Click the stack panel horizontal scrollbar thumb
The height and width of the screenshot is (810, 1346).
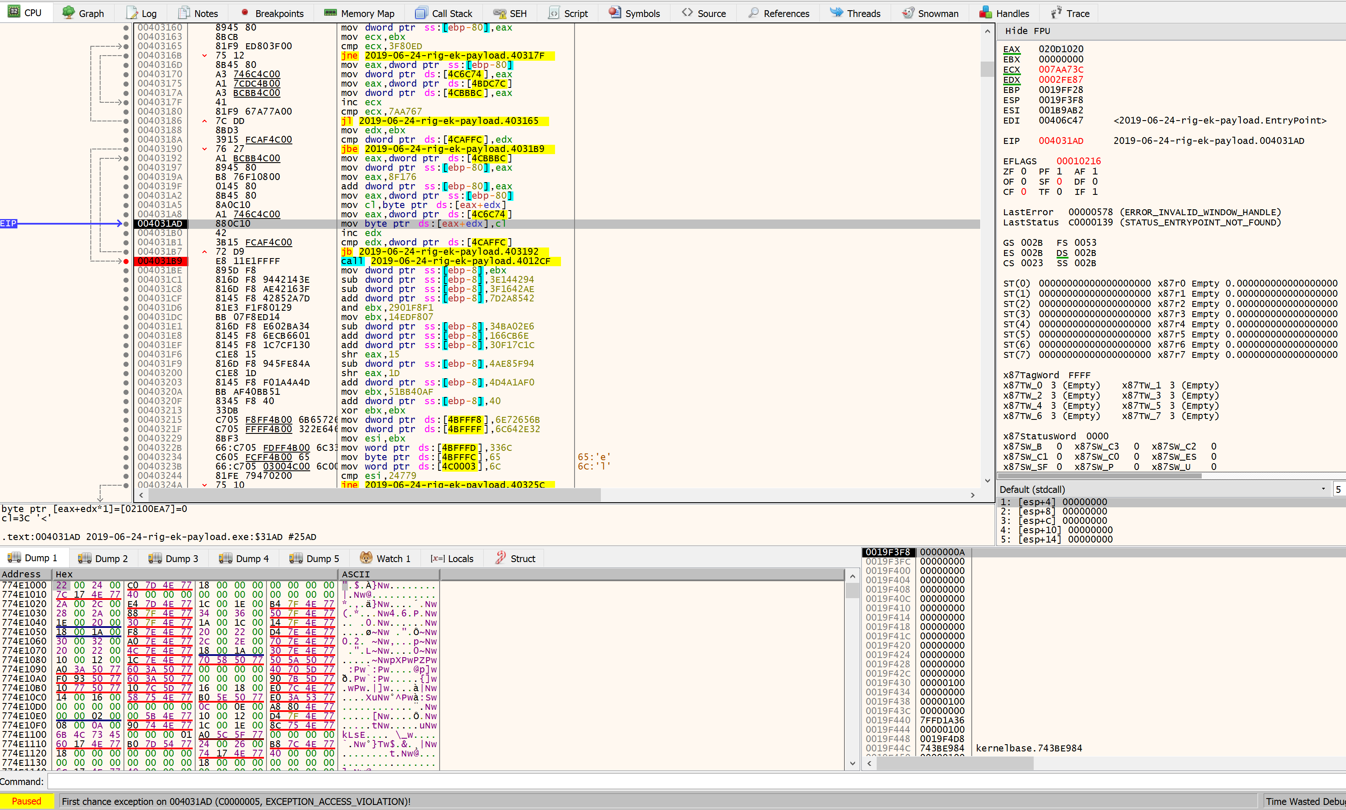[955, 764]
